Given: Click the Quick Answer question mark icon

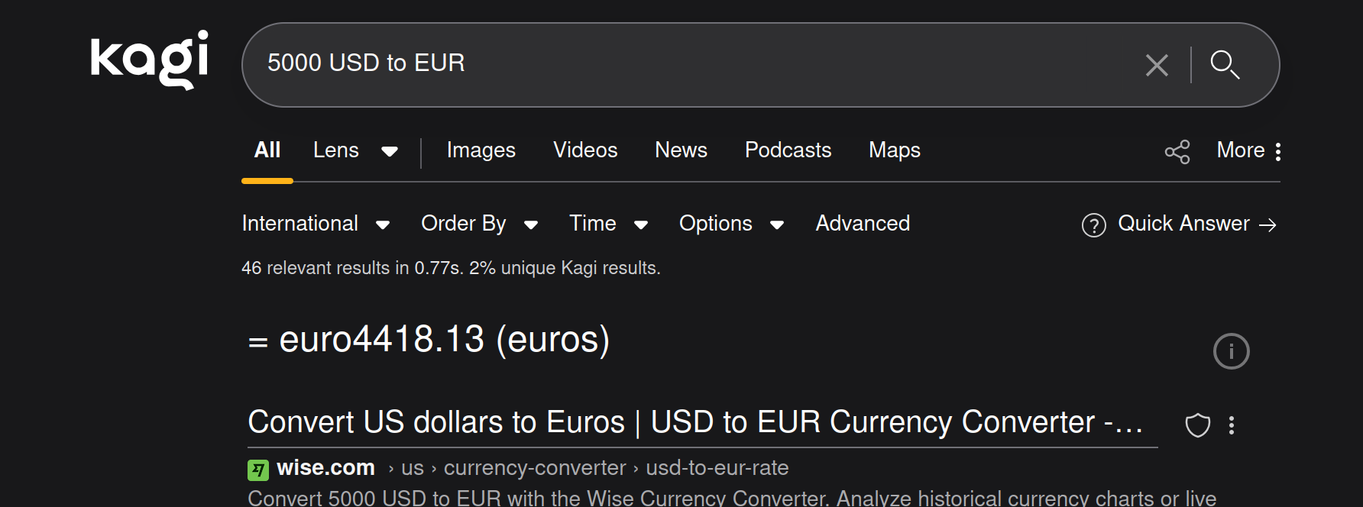Looking at the screenshot, I should [x=1093, y=225].
